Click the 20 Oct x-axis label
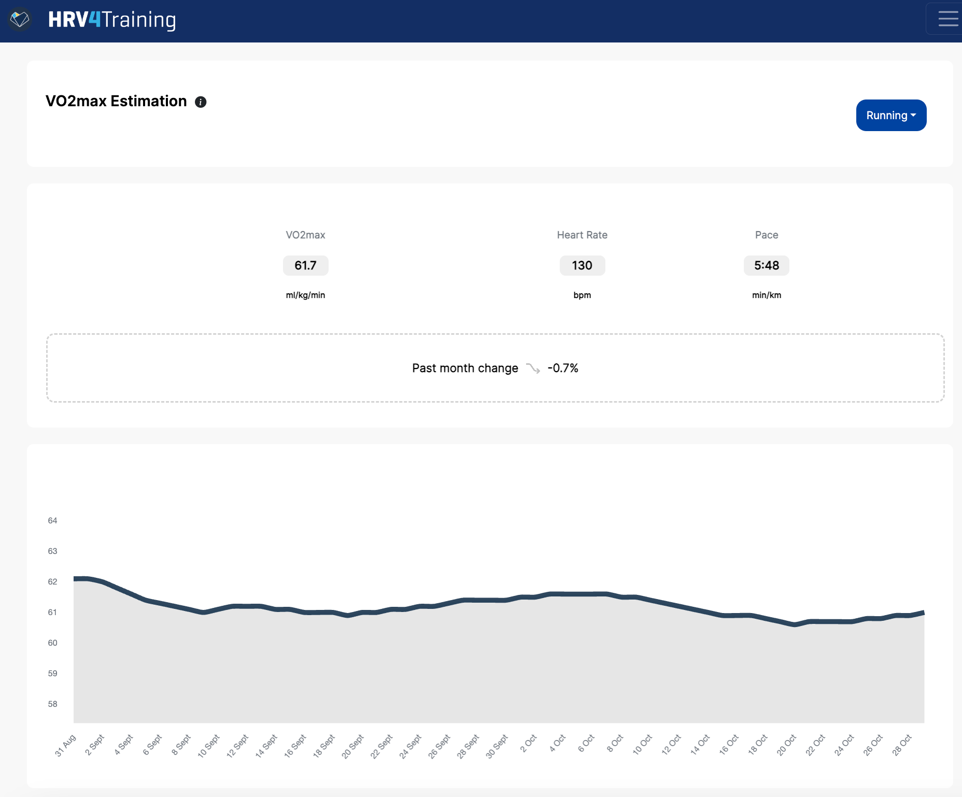962x797 pixels. [x=786, y=745]
